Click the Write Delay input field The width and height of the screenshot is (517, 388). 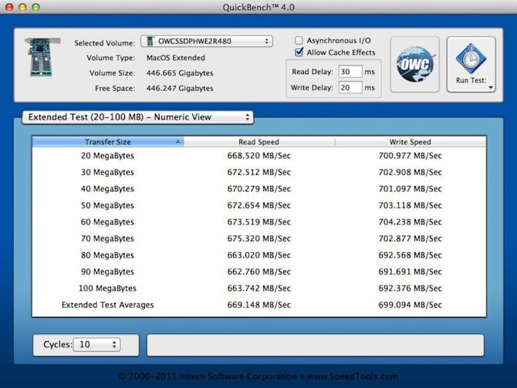pyautogui.click(x=350, y=88)
